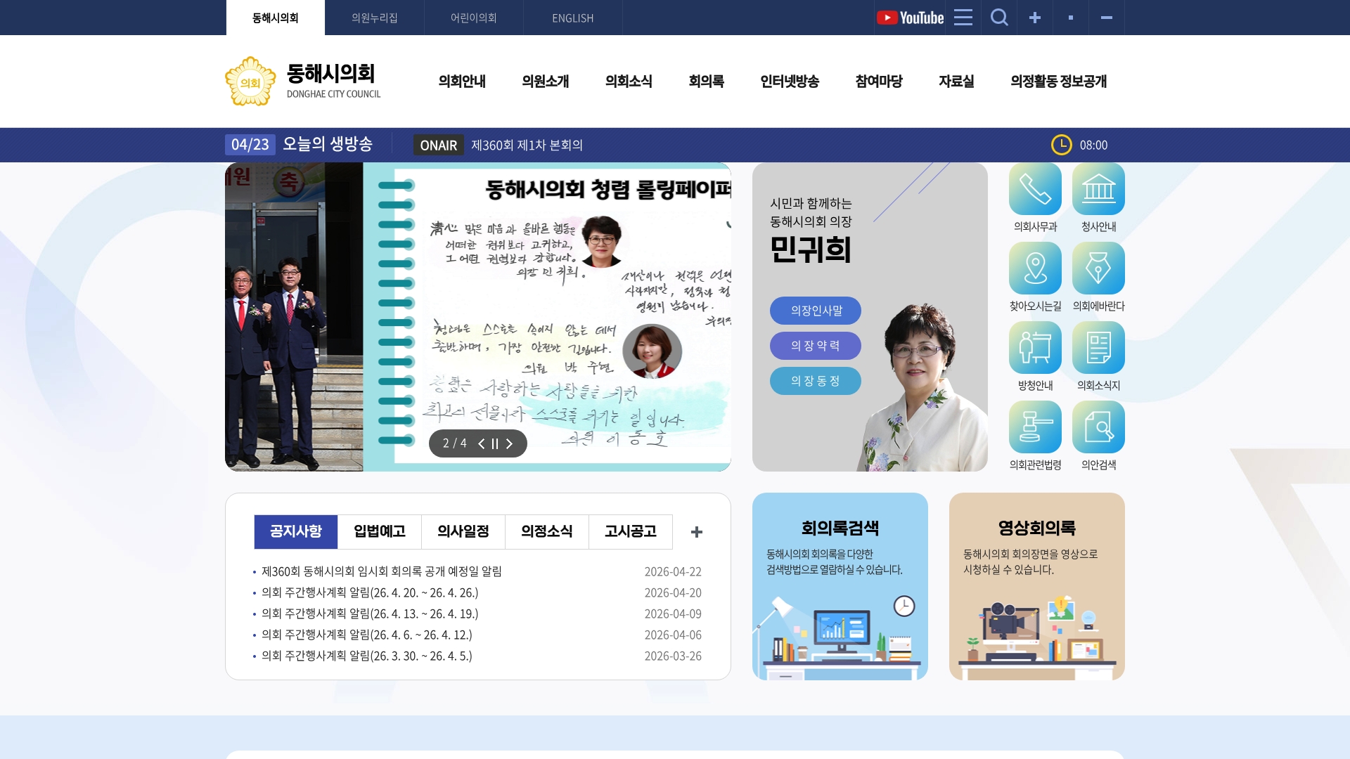Click the 04/23 date badge
The width and height of the screenshot is (1350, 759).
point(250,145)
